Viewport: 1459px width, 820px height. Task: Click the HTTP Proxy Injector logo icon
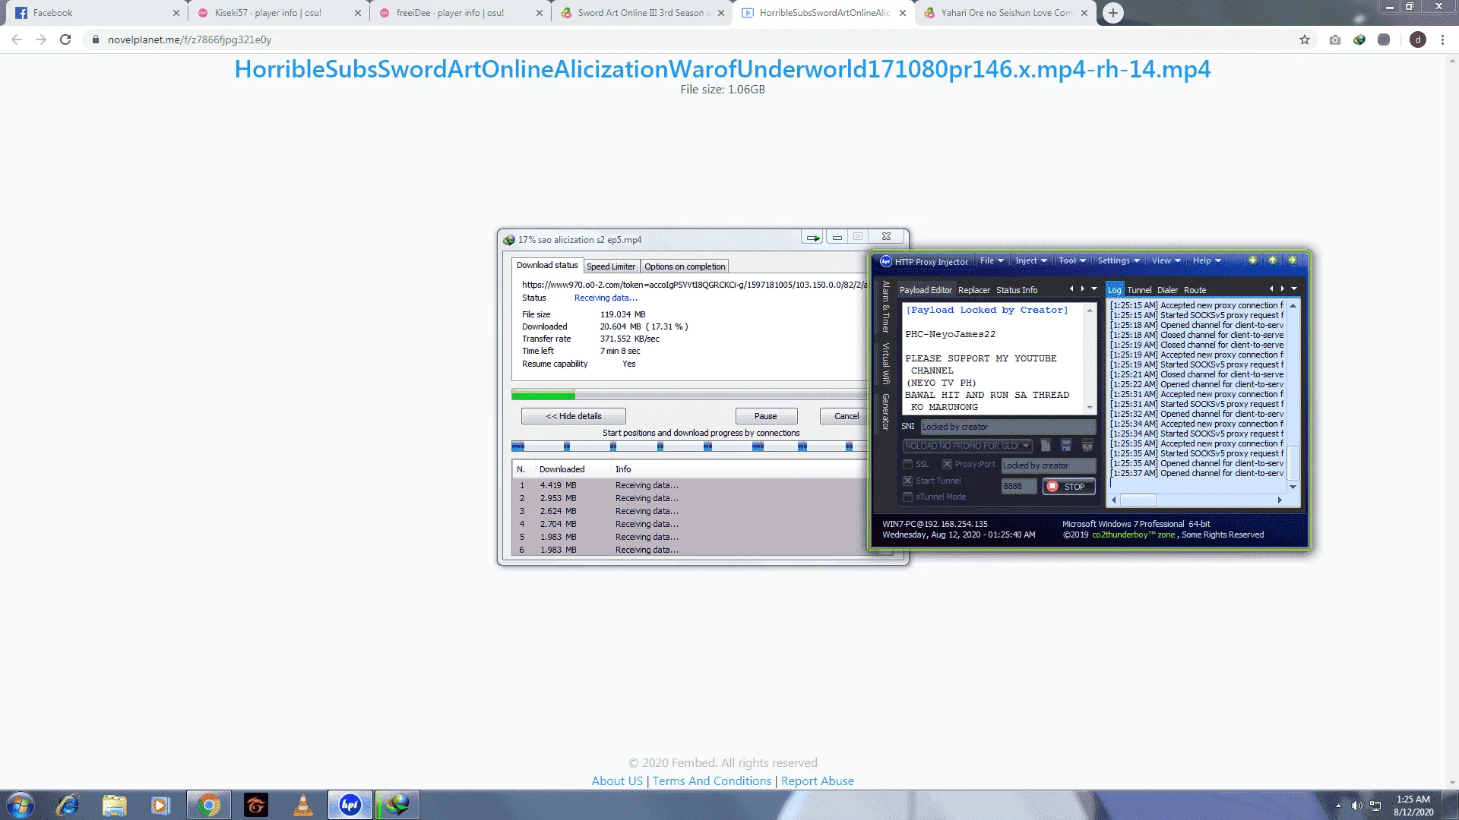[x=885, y=261]
